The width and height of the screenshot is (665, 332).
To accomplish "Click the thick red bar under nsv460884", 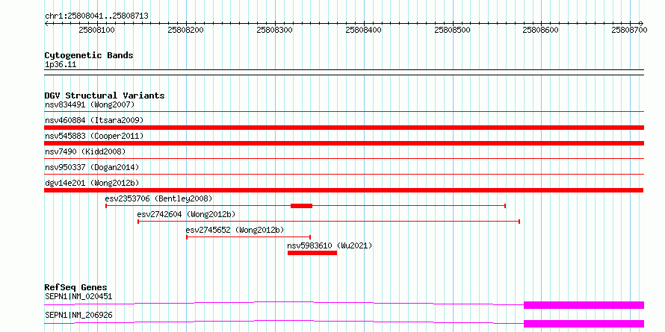I will pyautogui.click(x=344, y=128).
